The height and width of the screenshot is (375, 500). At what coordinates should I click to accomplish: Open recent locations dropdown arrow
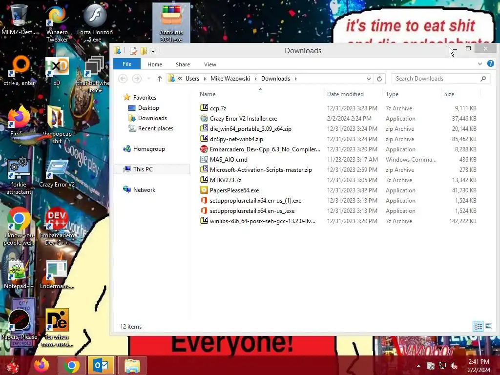point(148,79)
